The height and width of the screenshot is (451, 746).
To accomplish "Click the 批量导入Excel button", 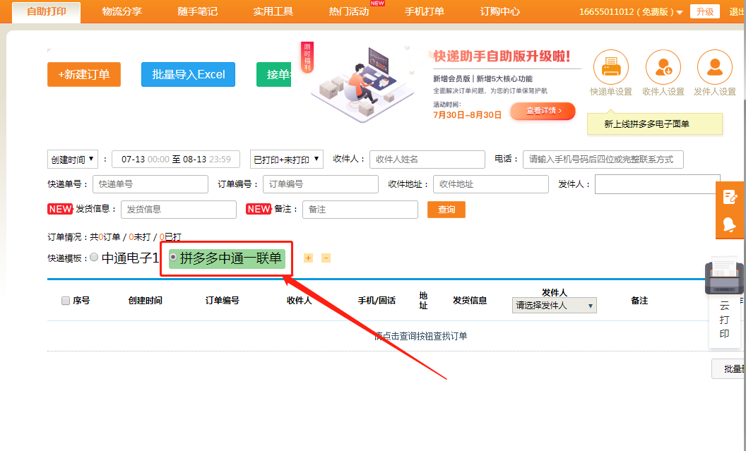I will point(188,75).
